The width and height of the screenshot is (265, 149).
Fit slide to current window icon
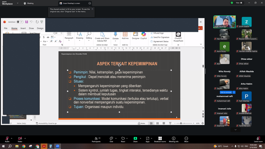202,123
